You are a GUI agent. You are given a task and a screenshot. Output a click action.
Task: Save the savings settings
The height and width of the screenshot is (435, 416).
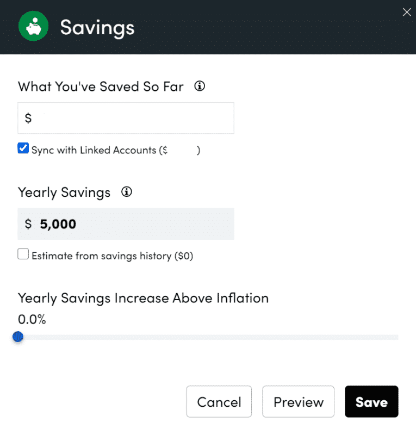[371, 401]
